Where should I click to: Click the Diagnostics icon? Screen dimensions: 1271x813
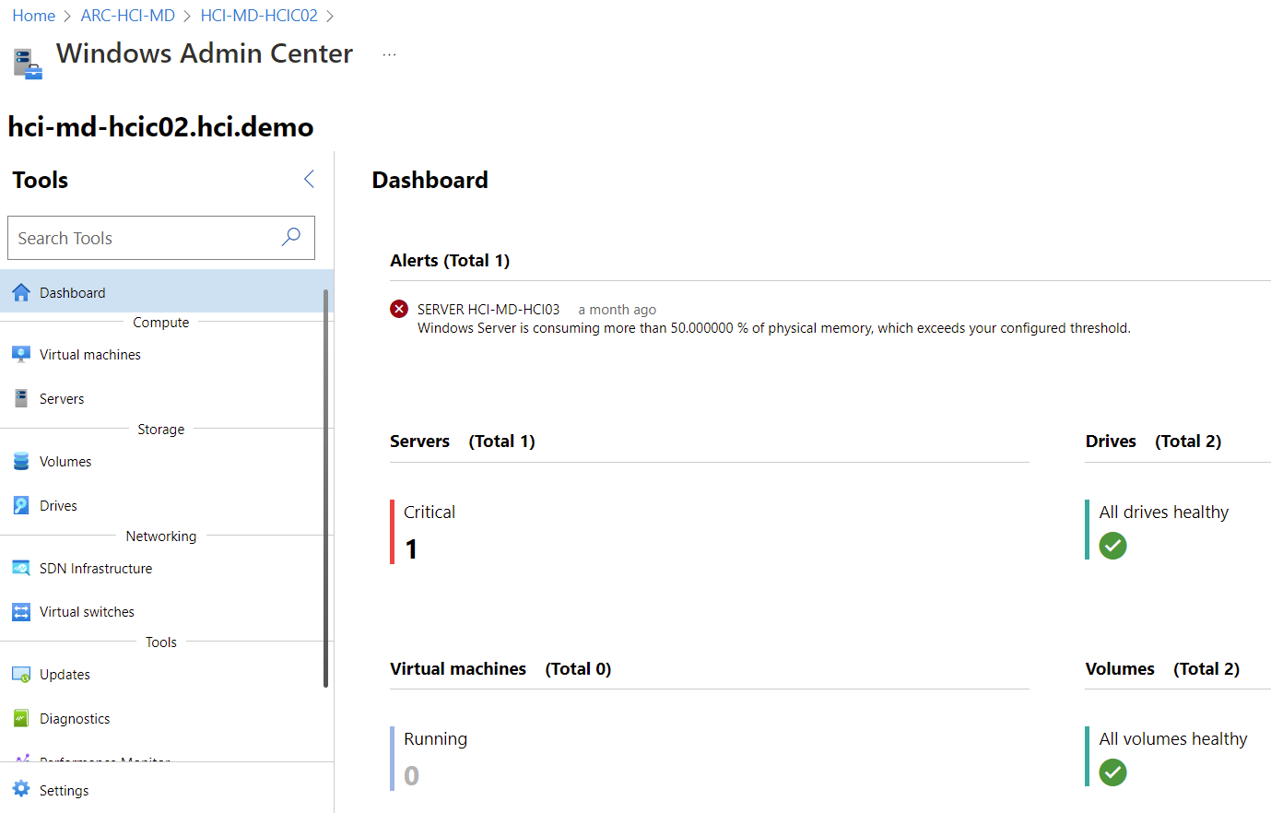click(x=21, y=719)
